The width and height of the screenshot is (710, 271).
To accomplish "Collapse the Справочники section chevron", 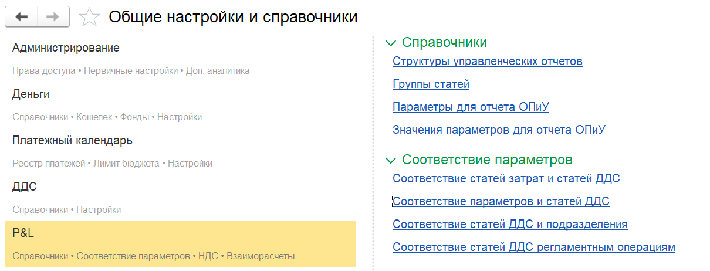I will pos(390,43).
